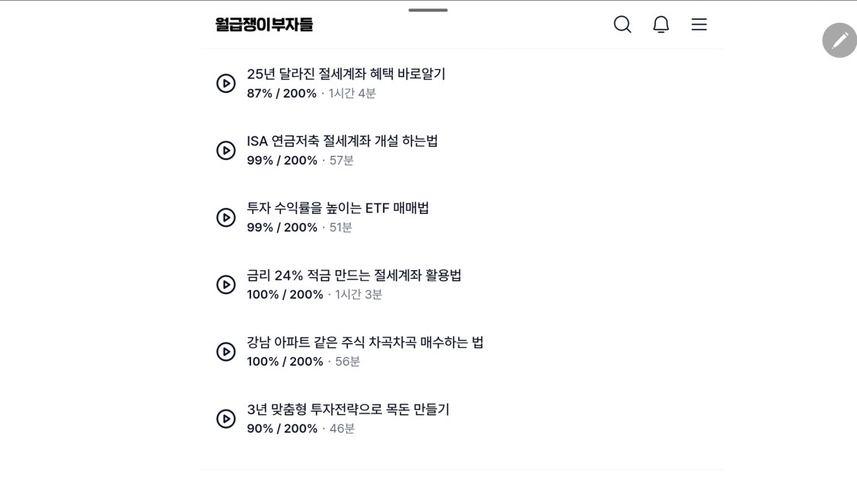
Task: Play the ISA 연금저축 절세계좌 lecture icon
Action: pyautogui.click(x=226, y=150)
